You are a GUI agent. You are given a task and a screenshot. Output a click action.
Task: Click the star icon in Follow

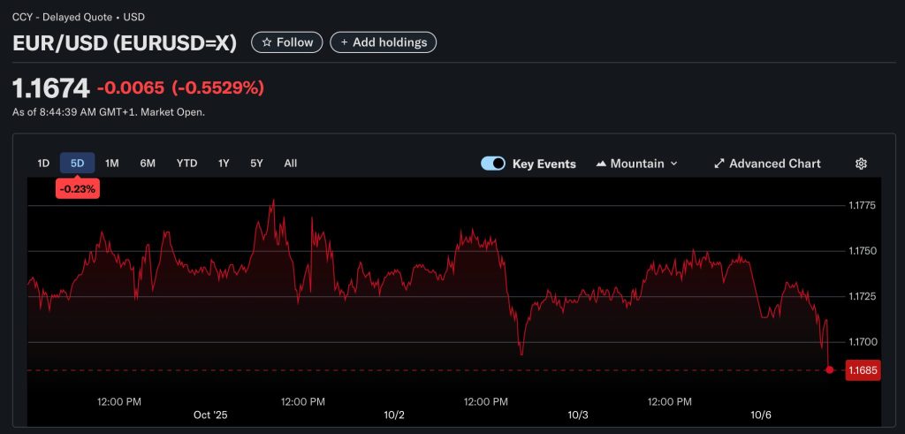click(267, 42)
